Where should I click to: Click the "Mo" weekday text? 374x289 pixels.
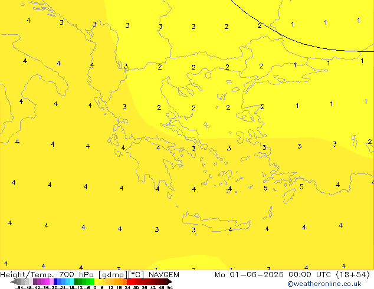tap(220, 275)
